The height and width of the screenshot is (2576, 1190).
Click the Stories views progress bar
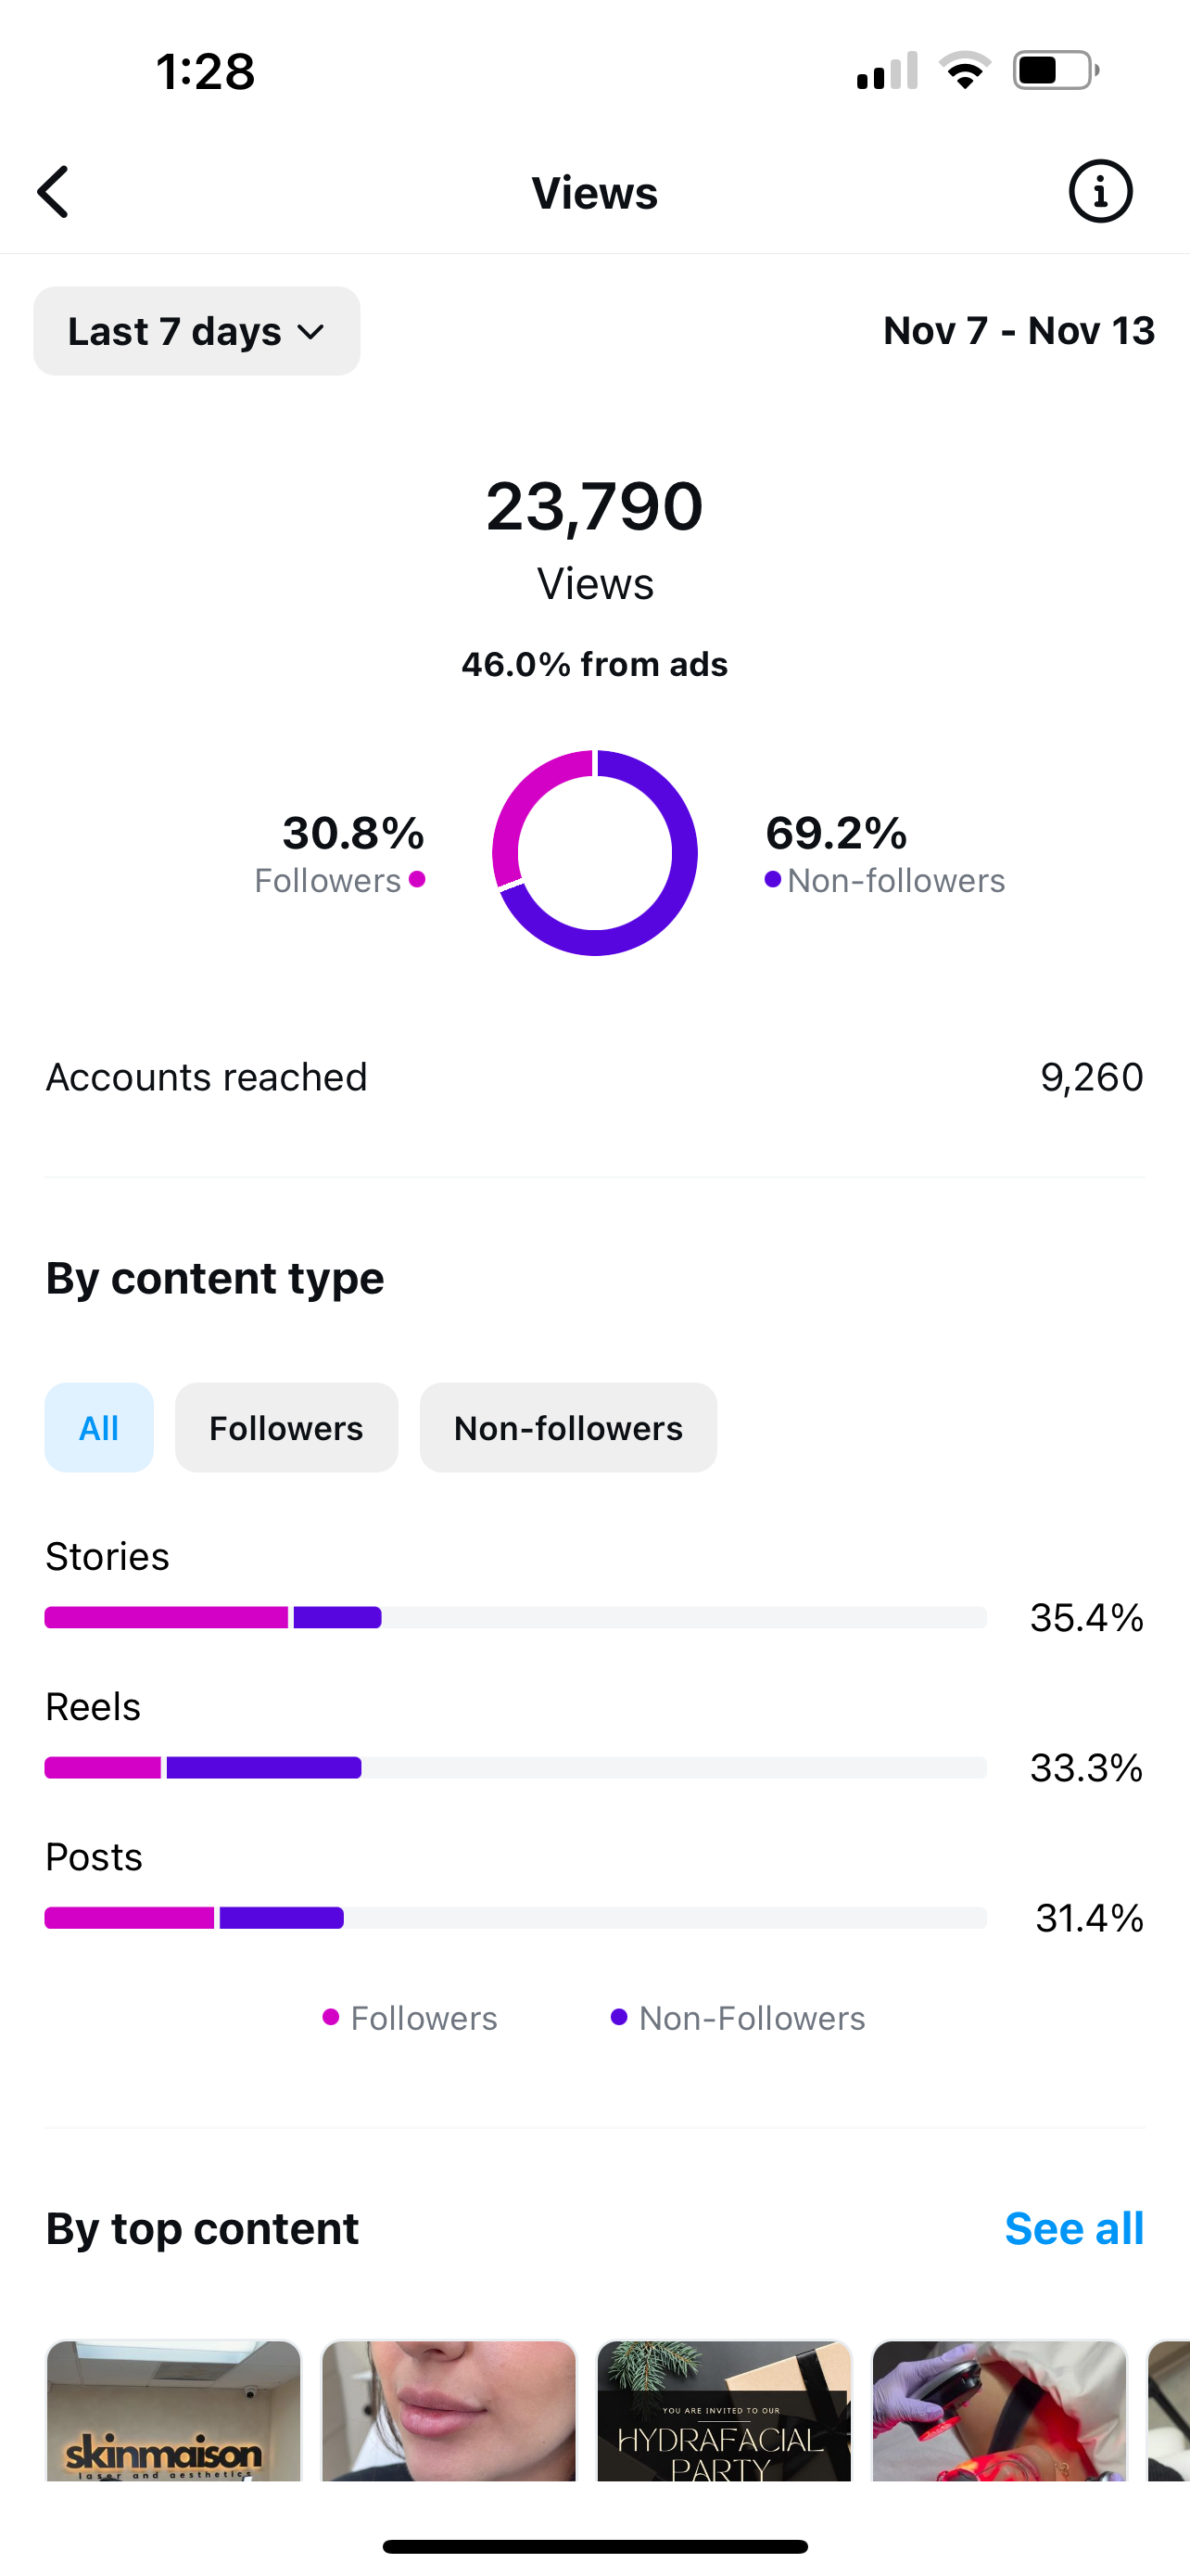515,1617
